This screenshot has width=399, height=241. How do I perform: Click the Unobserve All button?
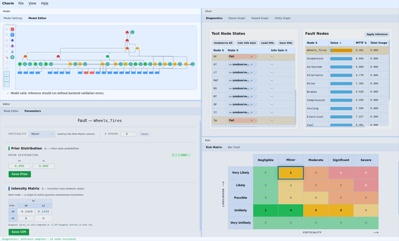click(x=223, y=43)
